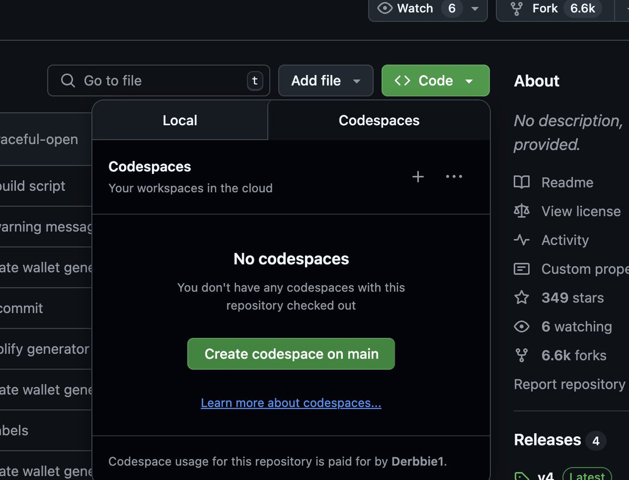
Task: Open the Codespaces three-dot options menu
Action: 454,177
